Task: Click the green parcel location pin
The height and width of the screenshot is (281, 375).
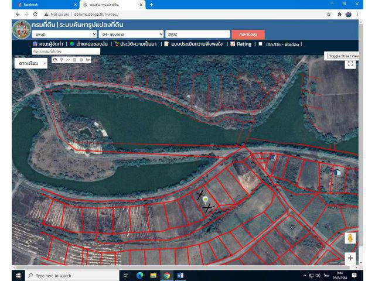Action: (205, 200)
